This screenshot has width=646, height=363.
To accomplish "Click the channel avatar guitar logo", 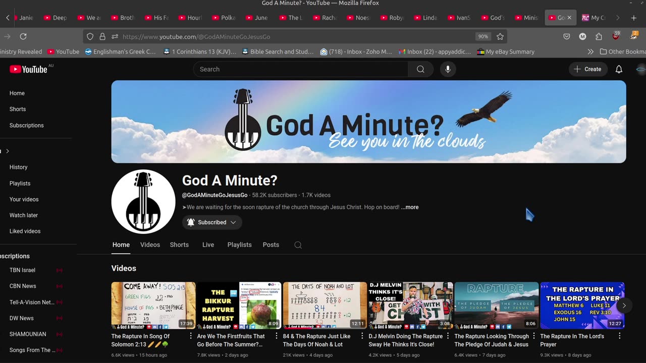I will coord(143,202).
